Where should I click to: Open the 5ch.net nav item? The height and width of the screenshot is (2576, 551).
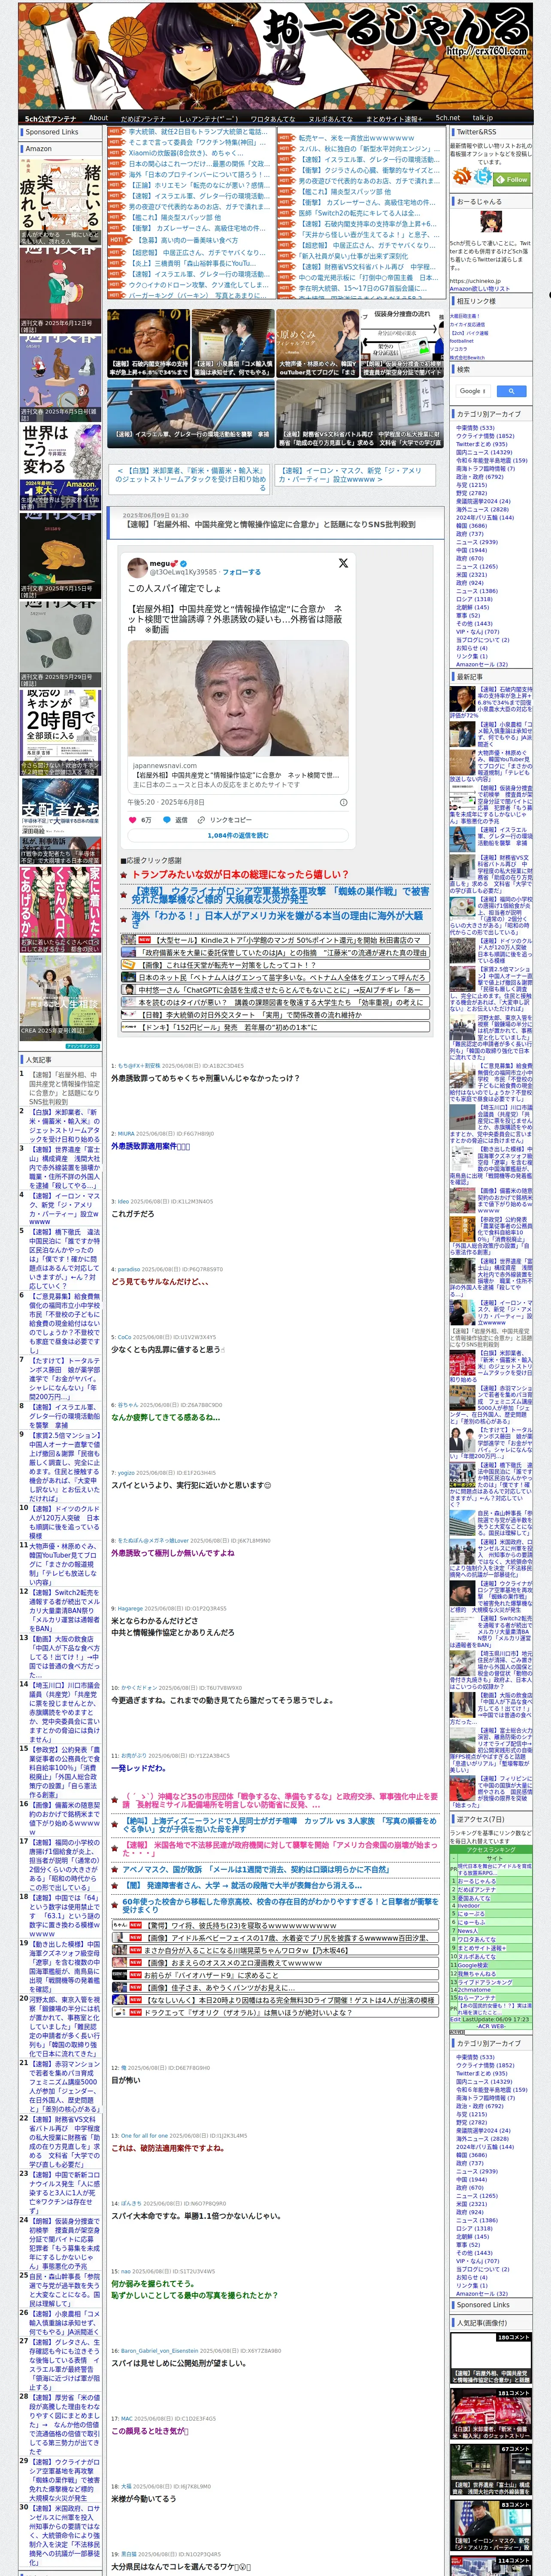448,118
